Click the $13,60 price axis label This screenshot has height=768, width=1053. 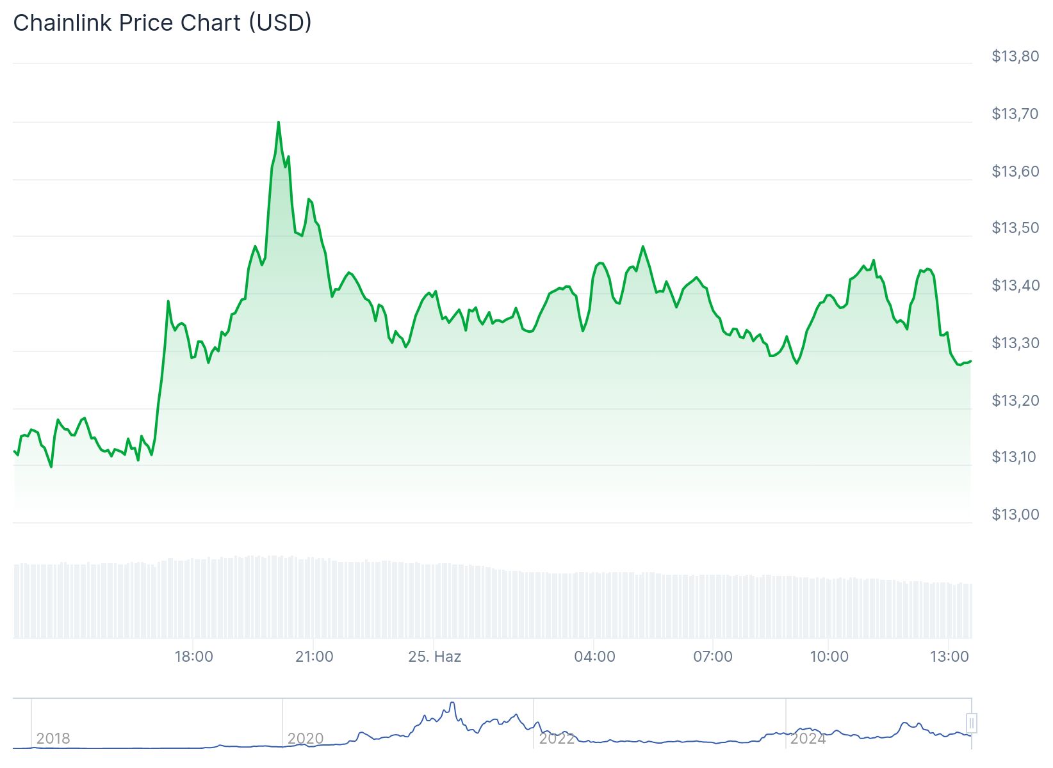pyautogui.click(x=1015, y=172)
